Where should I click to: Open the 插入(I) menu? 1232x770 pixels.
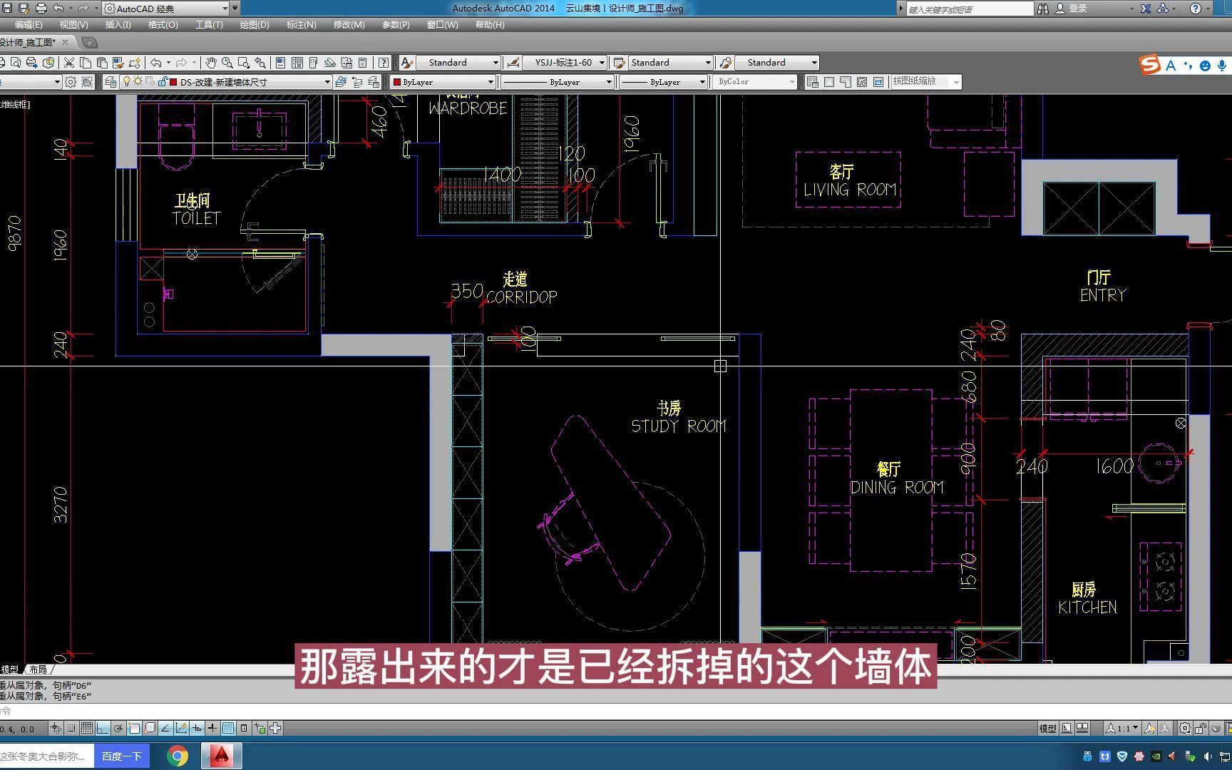118,24
